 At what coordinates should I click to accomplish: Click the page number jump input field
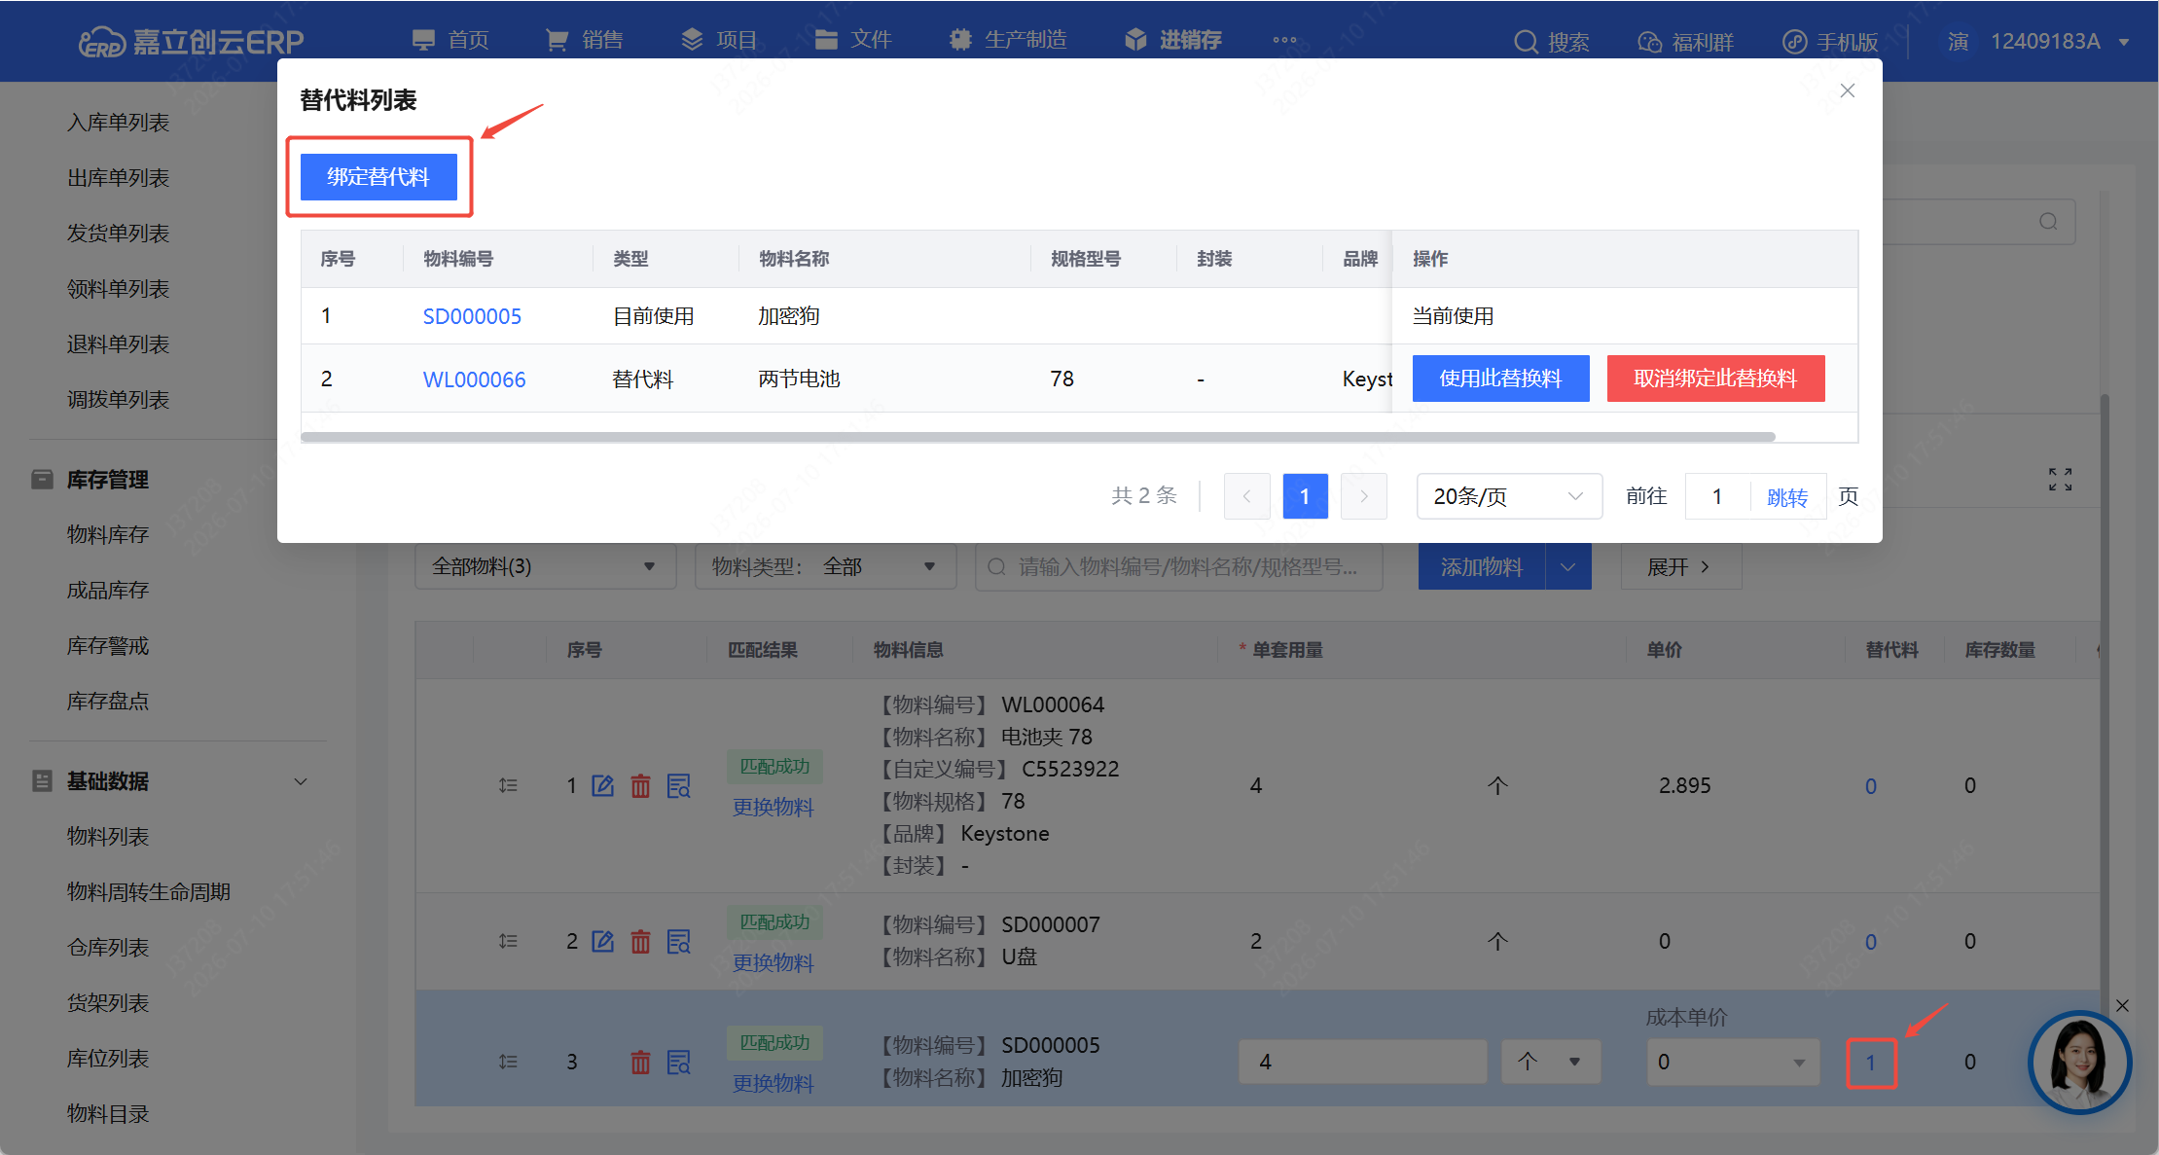pyautogui.click(x=1717, y=496)
